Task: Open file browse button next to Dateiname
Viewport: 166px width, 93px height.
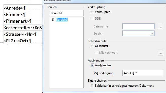Action: tap(160, 26)
